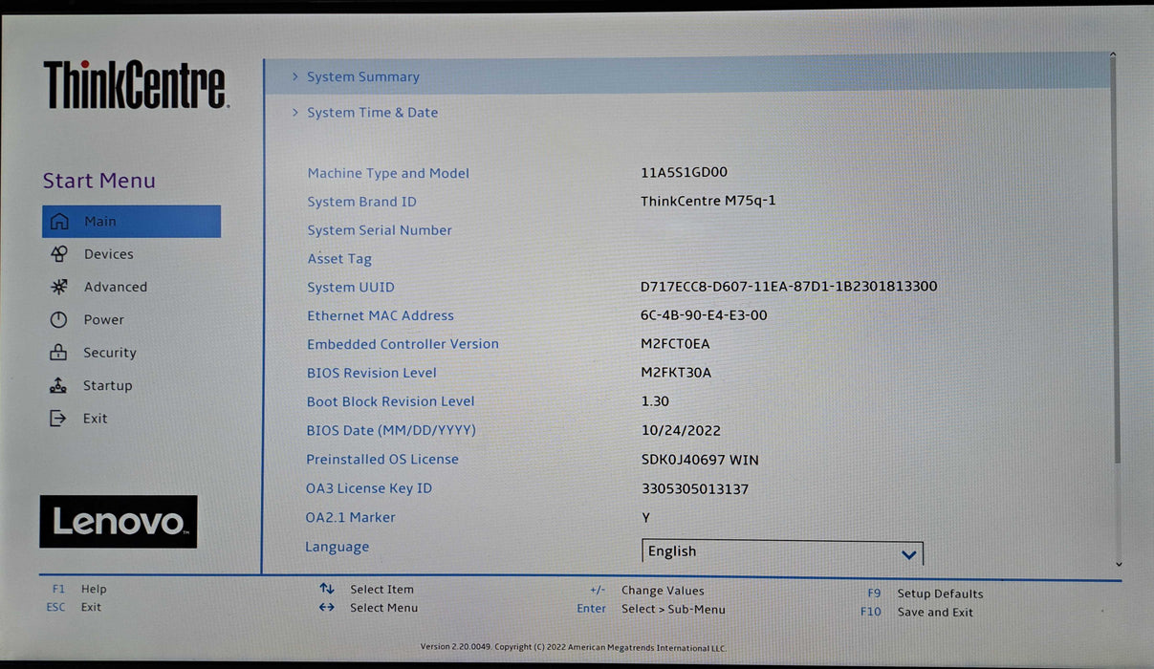Click the vertical scrollbar on right

pyautogui.click(x=1115, y=258)
